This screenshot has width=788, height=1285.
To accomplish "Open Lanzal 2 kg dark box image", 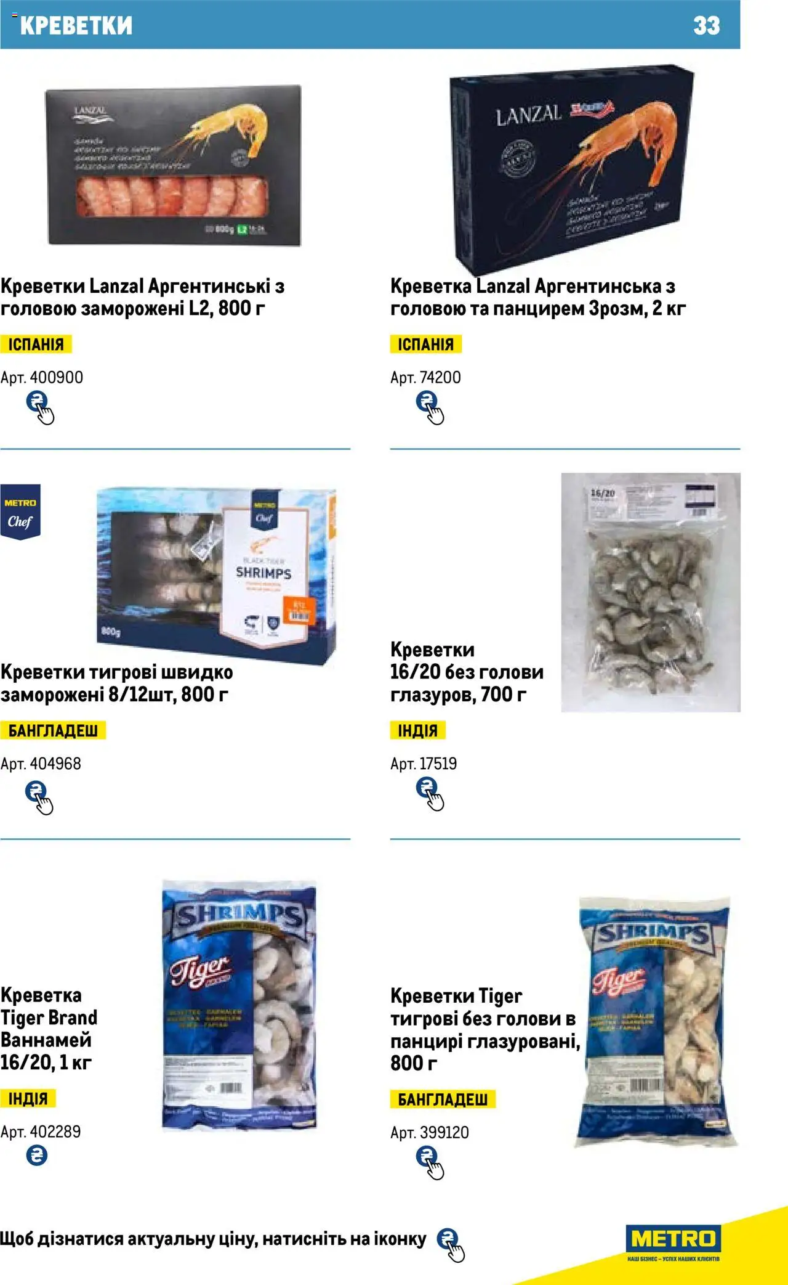I will click(x=571, y=168).
